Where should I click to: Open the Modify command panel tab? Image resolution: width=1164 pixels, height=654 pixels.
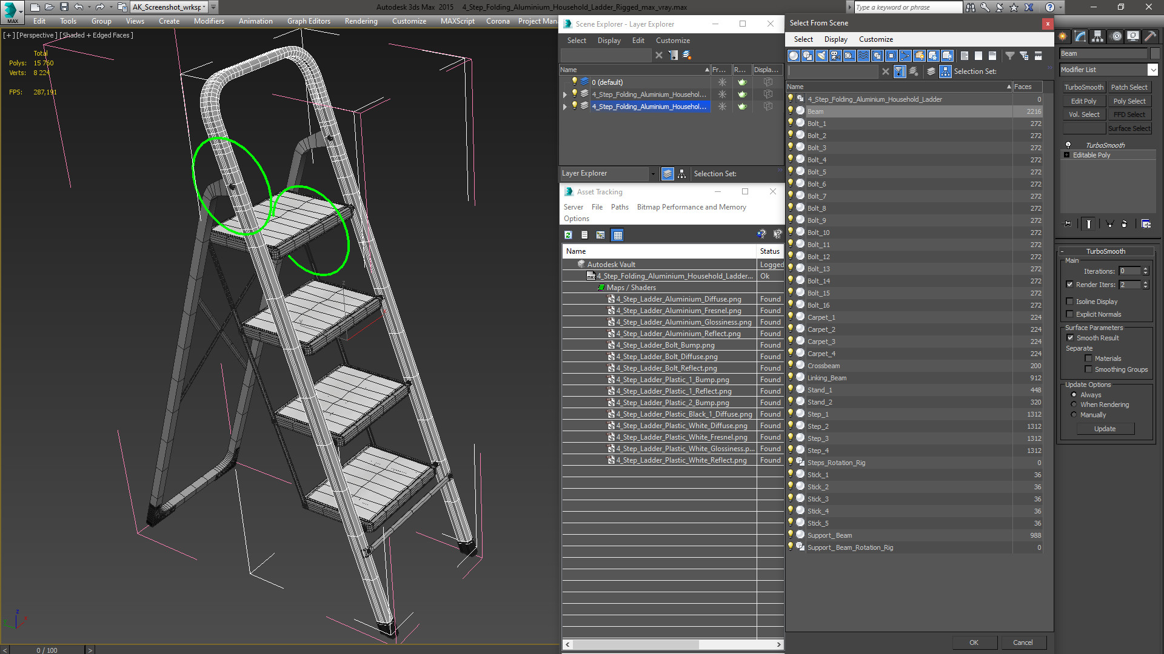click(x=1080, y=36)
